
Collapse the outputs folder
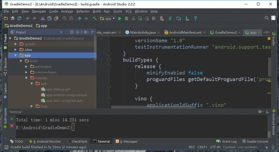tap(26, 78)
